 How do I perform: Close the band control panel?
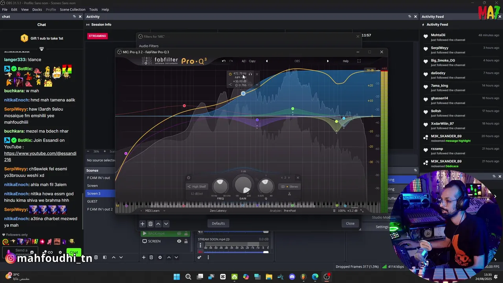[297, 178]
